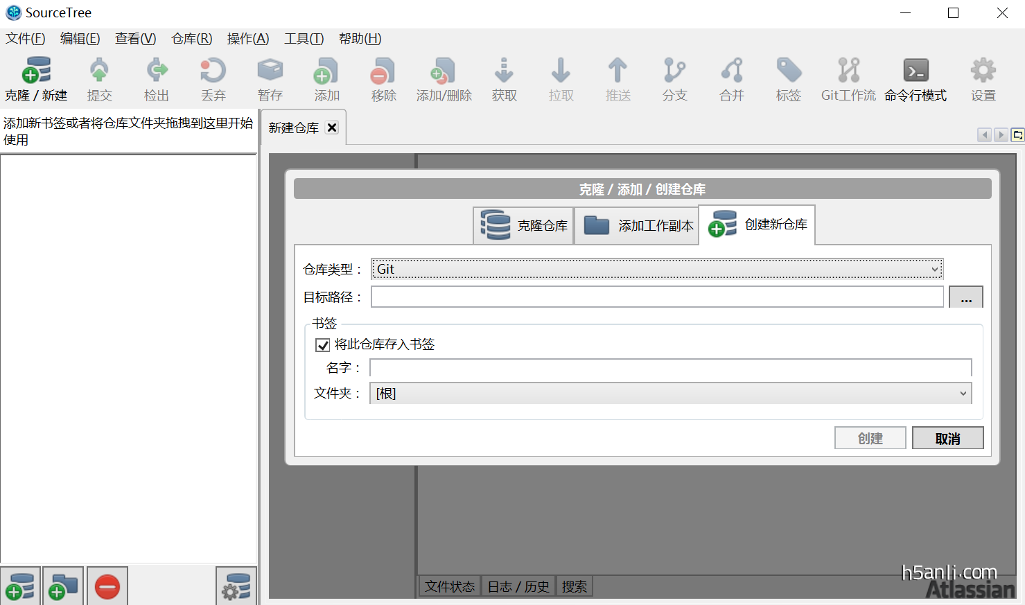Open 设置 settings gear icon
The width and height of the screenshot is (1025, 605).
point(983,70)
